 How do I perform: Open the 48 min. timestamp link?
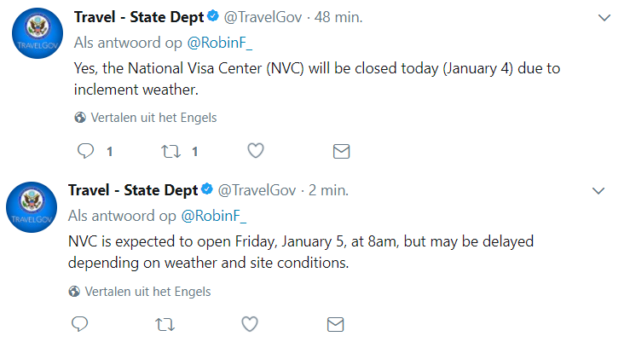point(338,17)
